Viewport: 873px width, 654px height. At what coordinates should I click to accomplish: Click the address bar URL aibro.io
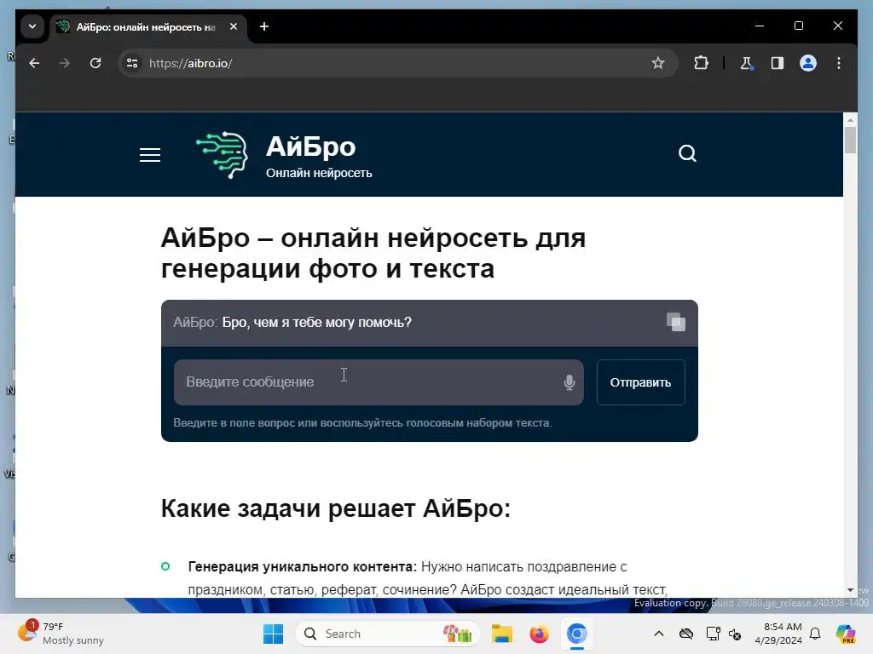pyautogui.click(x=190, y=63)
